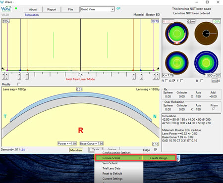Click down arrow under left red marker

tap(27, 78)
